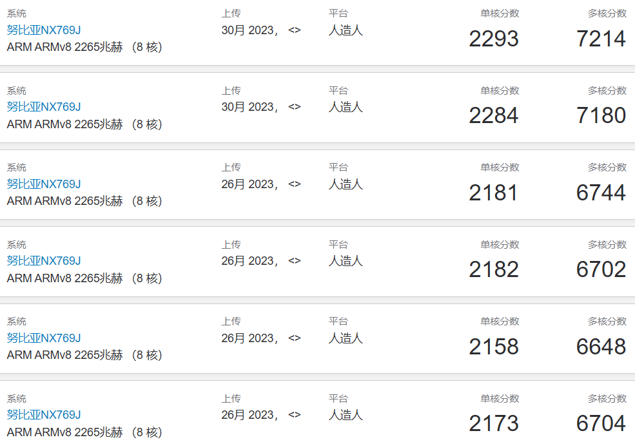
Task: Select the single-core score 2182
Action: (494, 270)
